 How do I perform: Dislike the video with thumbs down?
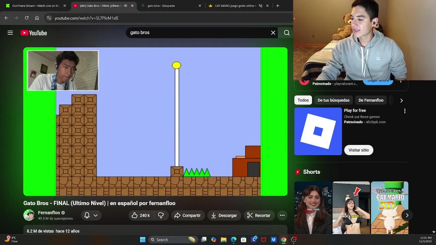click(161, 215)
